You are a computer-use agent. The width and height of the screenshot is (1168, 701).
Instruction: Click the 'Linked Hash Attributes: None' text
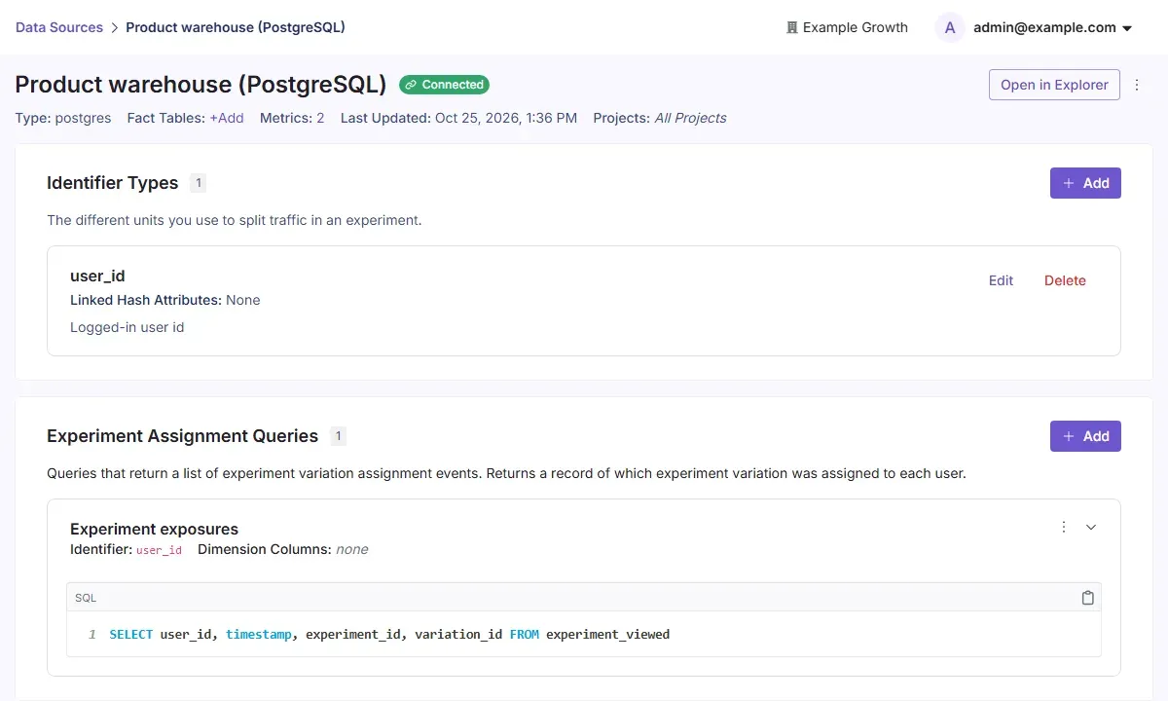pos(165,300)
